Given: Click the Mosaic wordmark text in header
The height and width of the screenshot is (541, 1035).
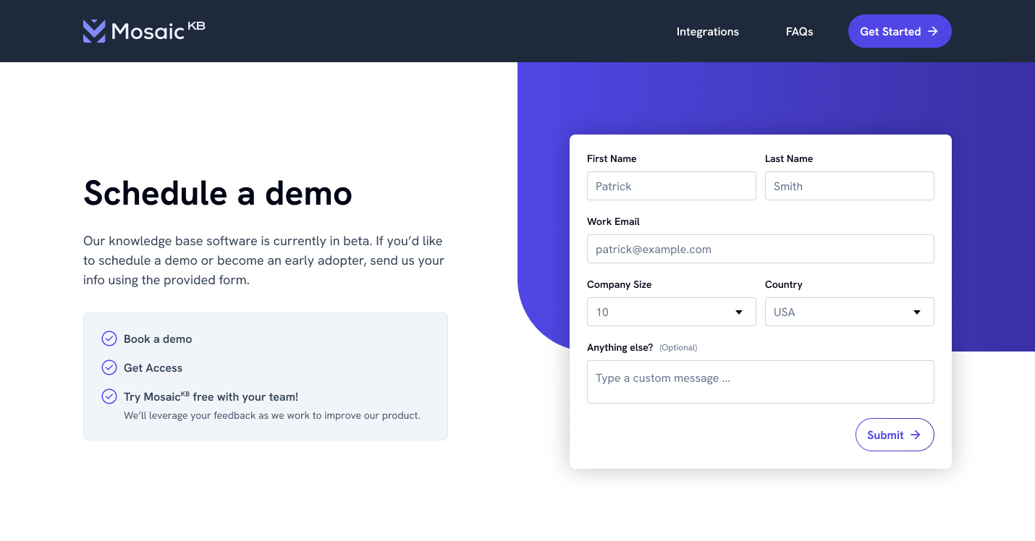Looking at the screenshot, I should [x=148, y=32].
